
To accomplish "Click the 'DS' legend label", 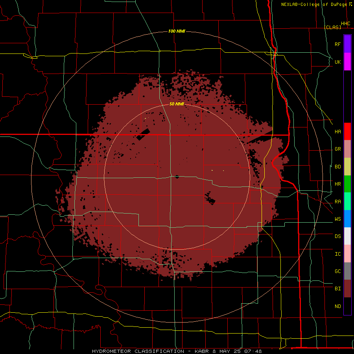I will coord(337,236).
